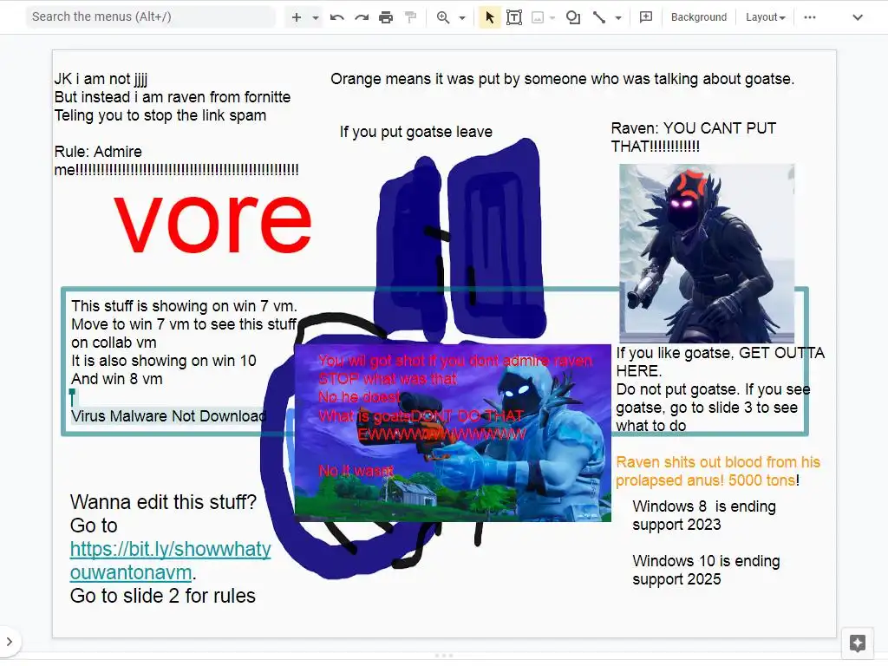The image size is (888, 666).
Task: Click the Insert image icon
Action: (x=538, y=17)
